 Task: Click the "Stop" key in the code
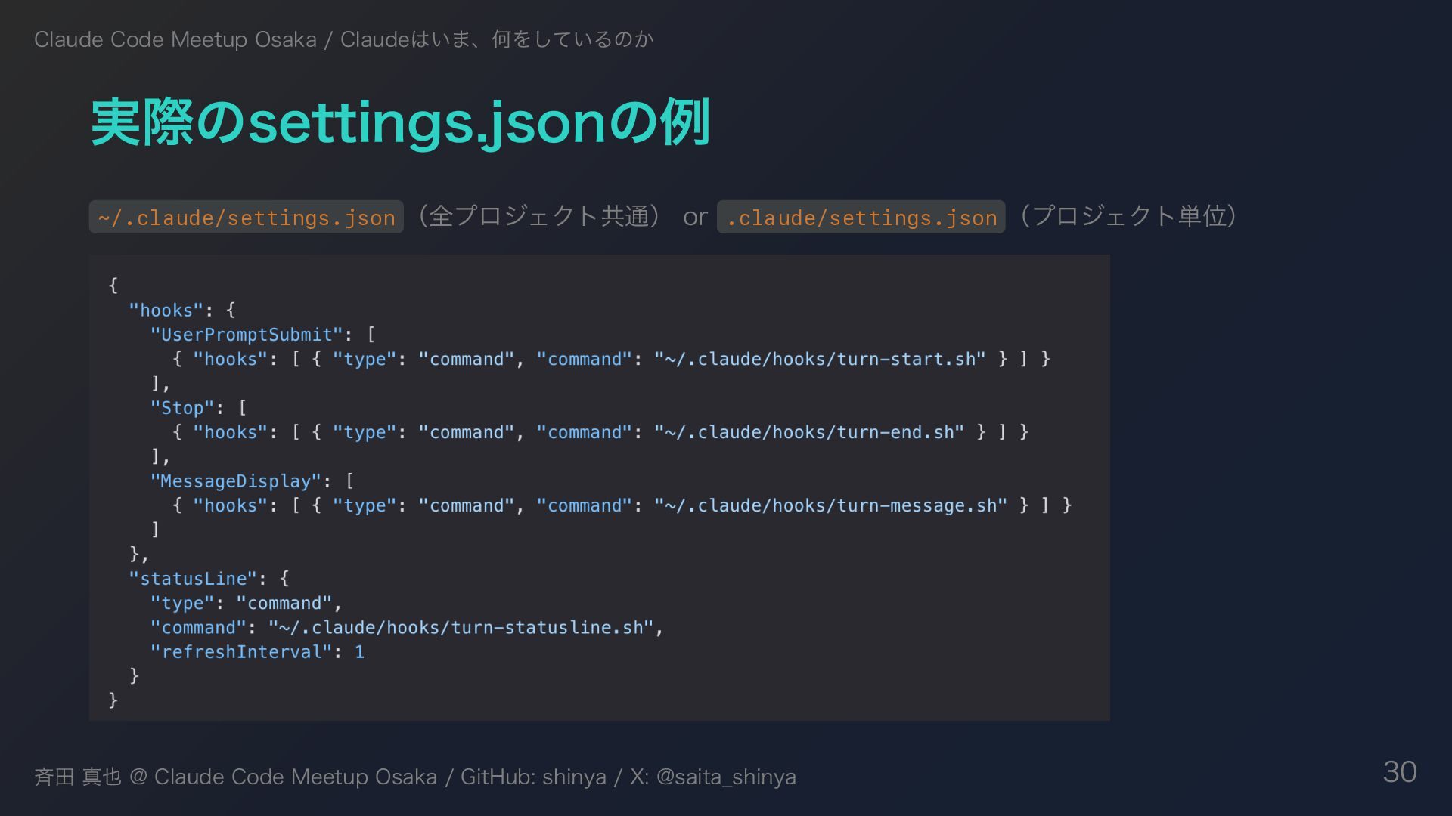pyautogui.click(x=182, y=408)
